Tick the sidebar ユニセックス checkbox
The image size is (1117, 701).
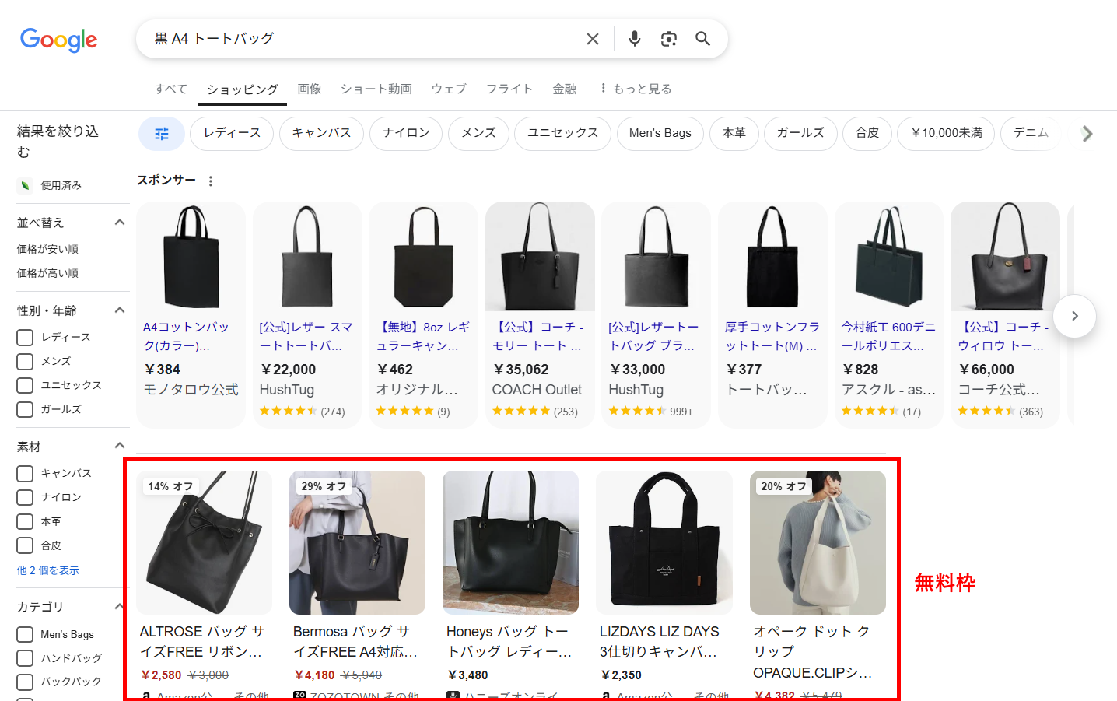click(x=25, y=386)
